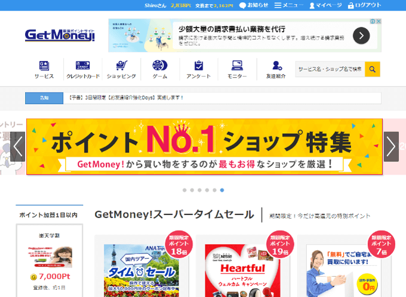406x297 pixels.
Task: Close the ad with its X icon
Action: (x=379, y=22)
